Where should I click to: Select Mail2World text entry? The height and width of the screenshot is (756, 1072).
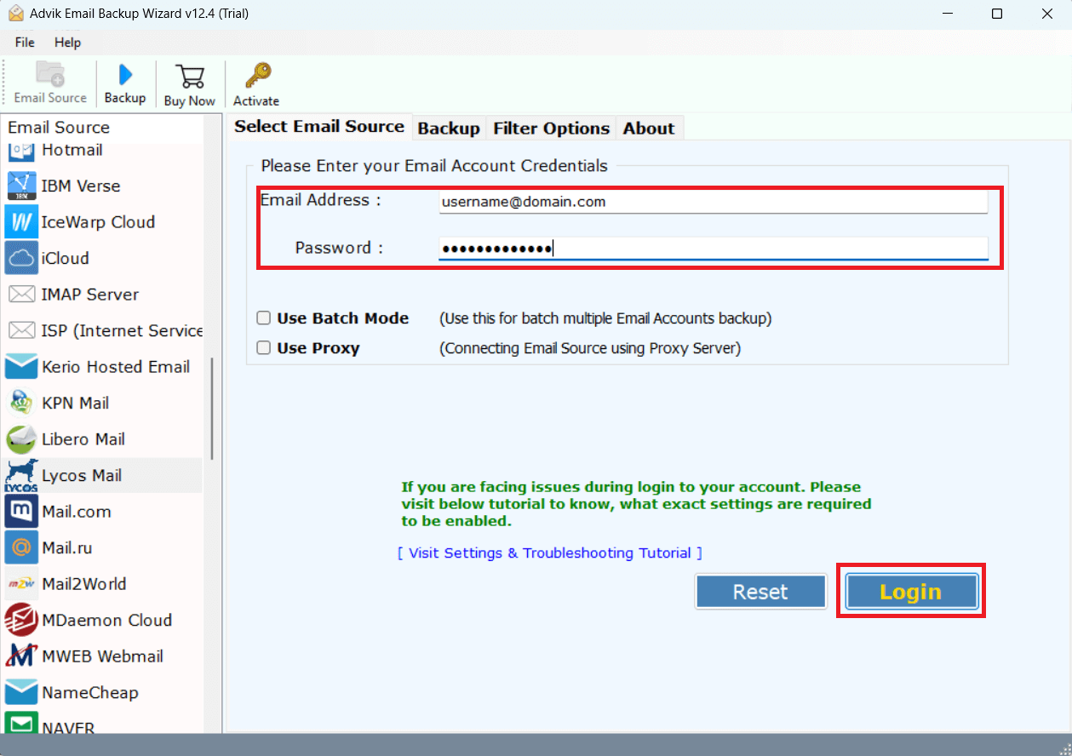tap(84, 584)
